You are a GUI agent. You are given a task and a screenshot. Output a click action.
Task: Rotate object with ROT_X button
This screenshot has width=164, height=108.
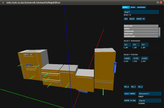(x=126, y=87)
